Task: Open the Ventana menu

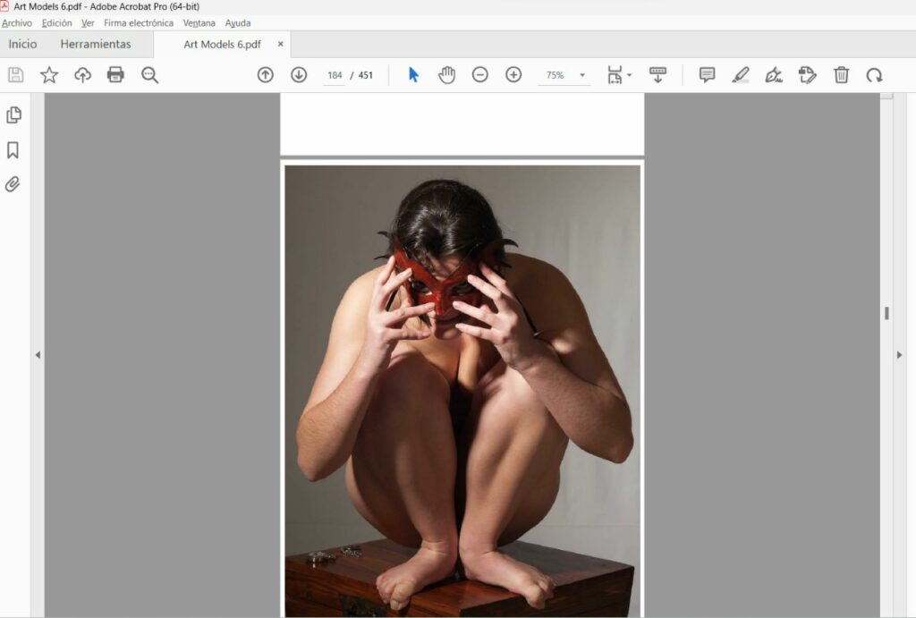Action: pos(199,22)
